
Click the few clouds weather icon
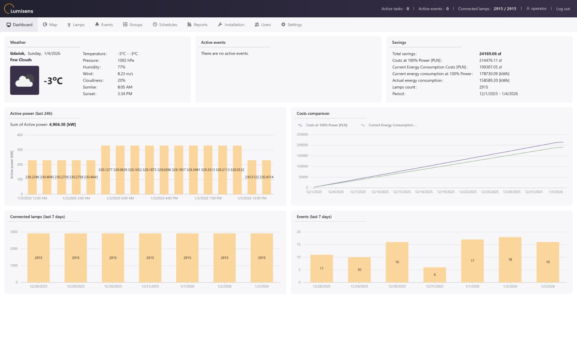(x=25, y=80)
